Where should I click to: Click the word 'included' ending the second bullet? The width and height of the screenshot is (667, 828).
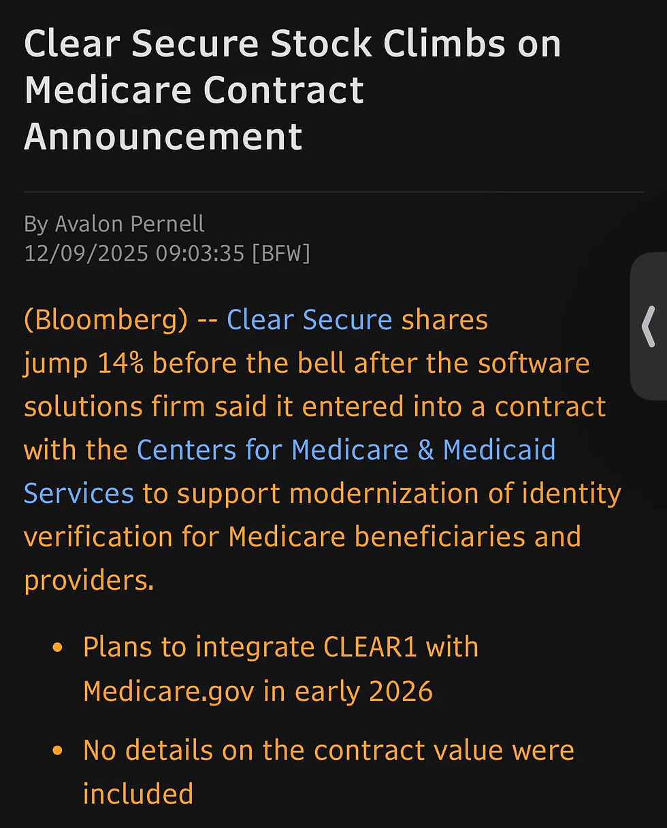(x=138, y=794)
